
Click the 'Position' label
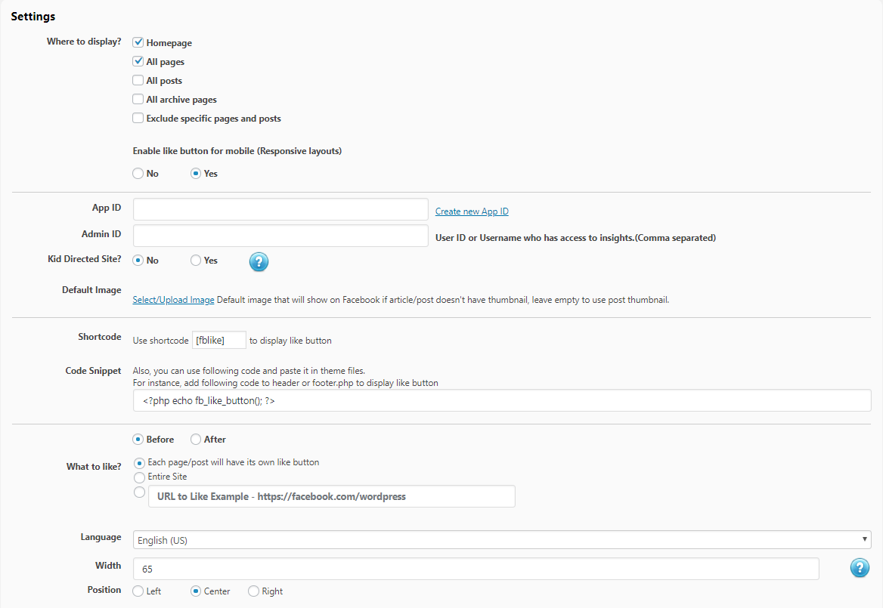coord(104,589)
